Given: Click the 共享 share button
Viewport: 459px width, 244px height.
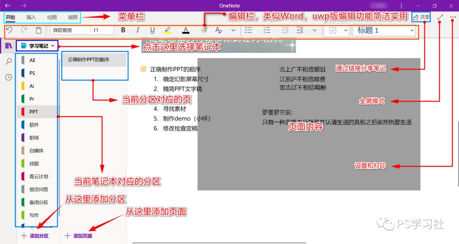Looking at the screenshot, I should (421, 17).
